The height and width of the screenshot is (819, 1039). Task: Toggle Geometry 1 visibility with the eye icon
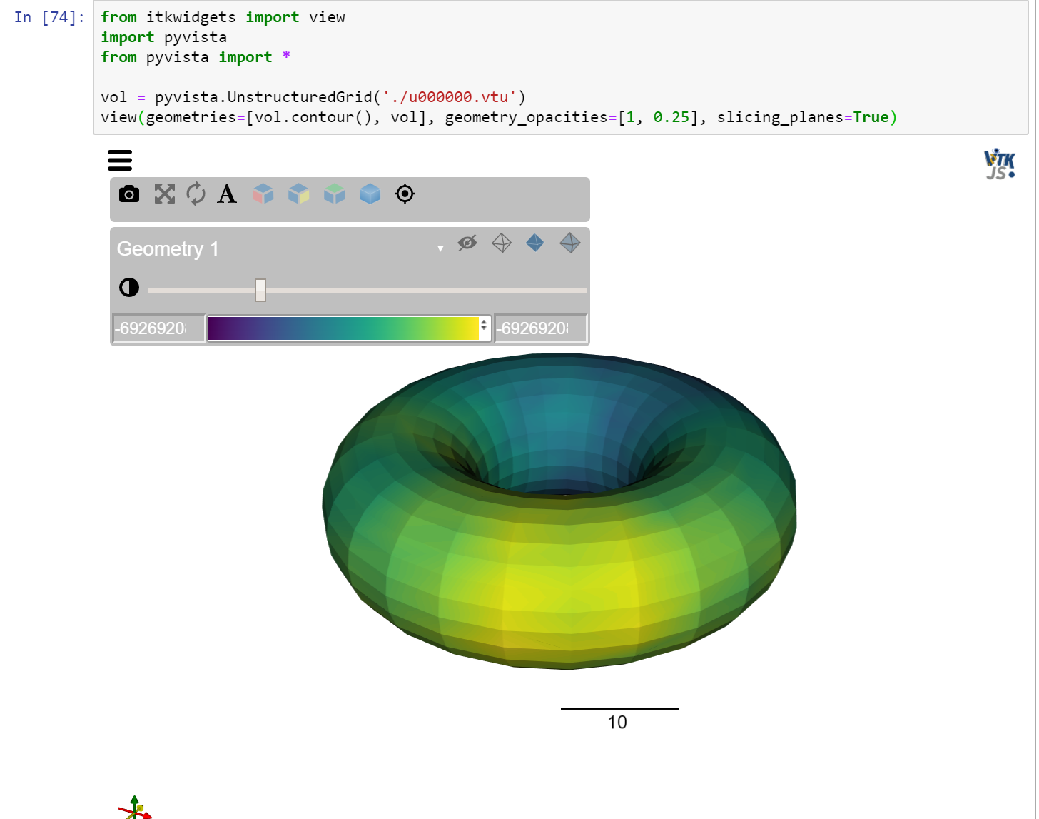tap(467, 243)
